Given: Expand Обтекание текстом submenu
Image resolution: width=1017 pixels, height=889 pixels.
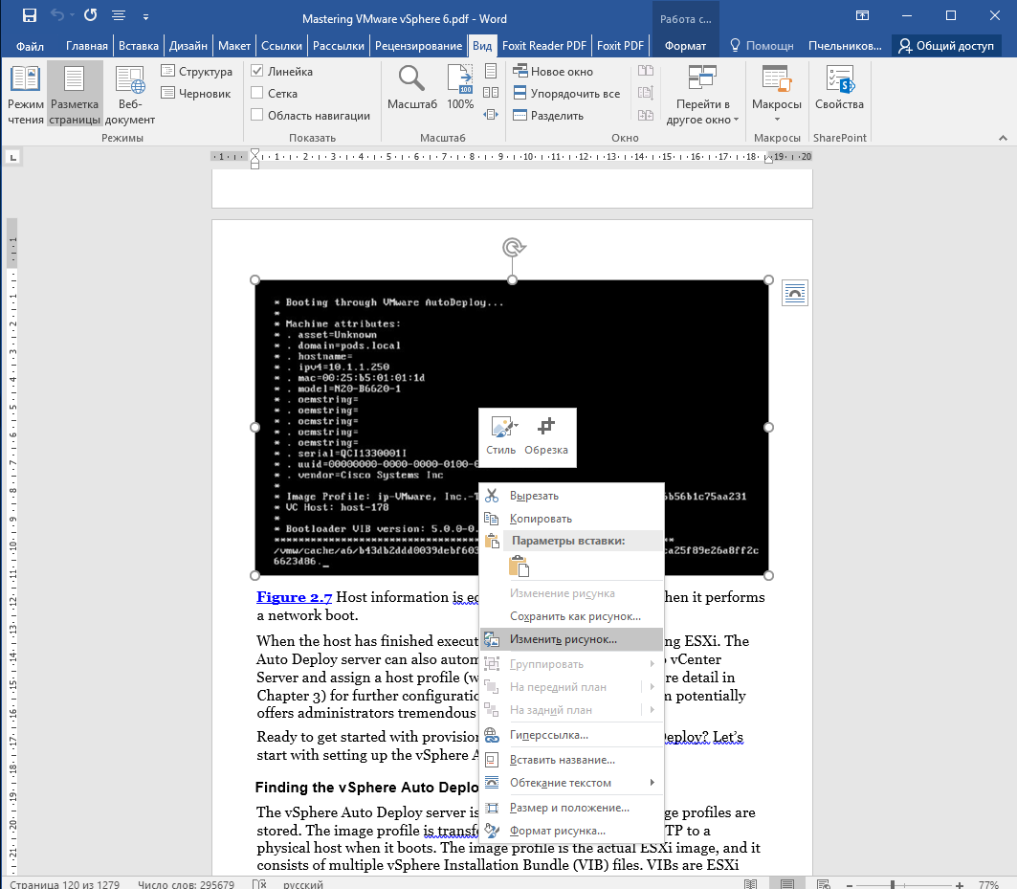Looking at the screenshot, I should (572, 783).
